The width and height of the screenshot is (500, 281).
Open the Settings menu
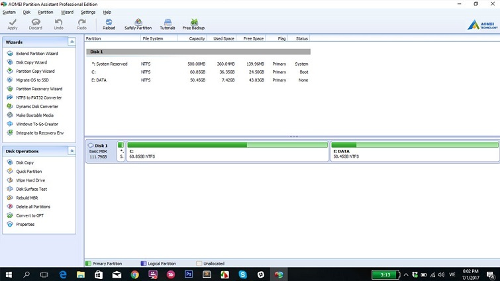tap(87, 12)
